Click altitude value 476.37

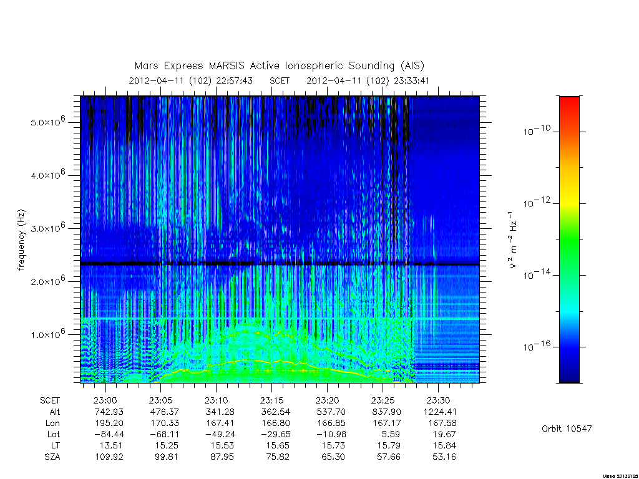tap(164, 412)
